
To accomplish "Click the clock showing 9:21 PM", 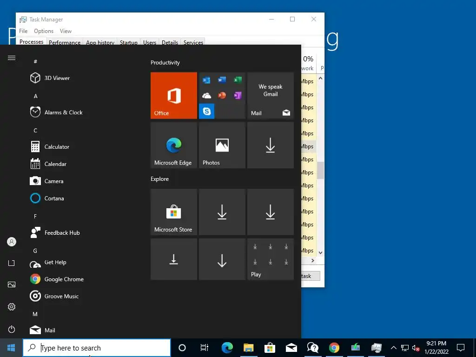I will pos(436,344).
